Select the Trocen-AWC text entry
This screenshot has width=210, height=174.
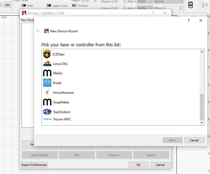pyautogui.click(x=62, y=119)
